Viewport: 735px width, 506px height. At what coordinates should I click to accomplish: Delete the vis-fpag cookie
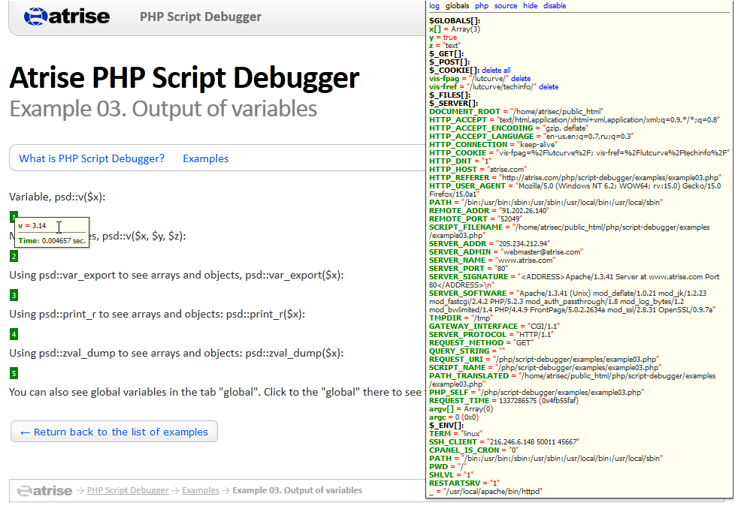[521, 78]
